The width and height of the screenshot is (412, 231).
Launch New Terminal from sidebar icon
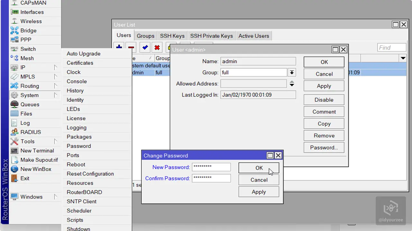pyautogui.click(x=14, y=150)
